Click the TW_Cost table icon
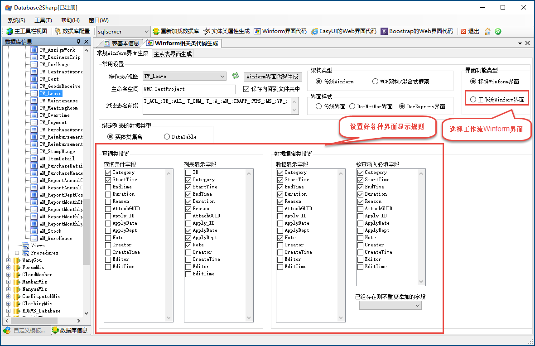Viewport: 535px width, 346px height. tap(34, 79)
